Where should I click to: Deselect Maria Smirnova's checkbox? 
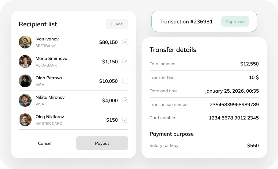pyautogui.click(x=125, y=61)
